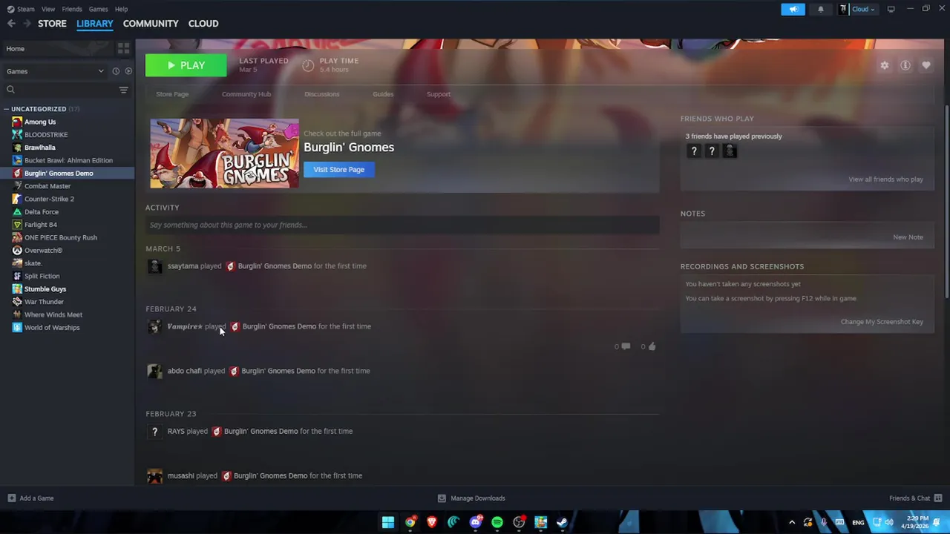950x534 pixels.
Task: Open the announcements megaphone button
Action: tap(793, 9)
